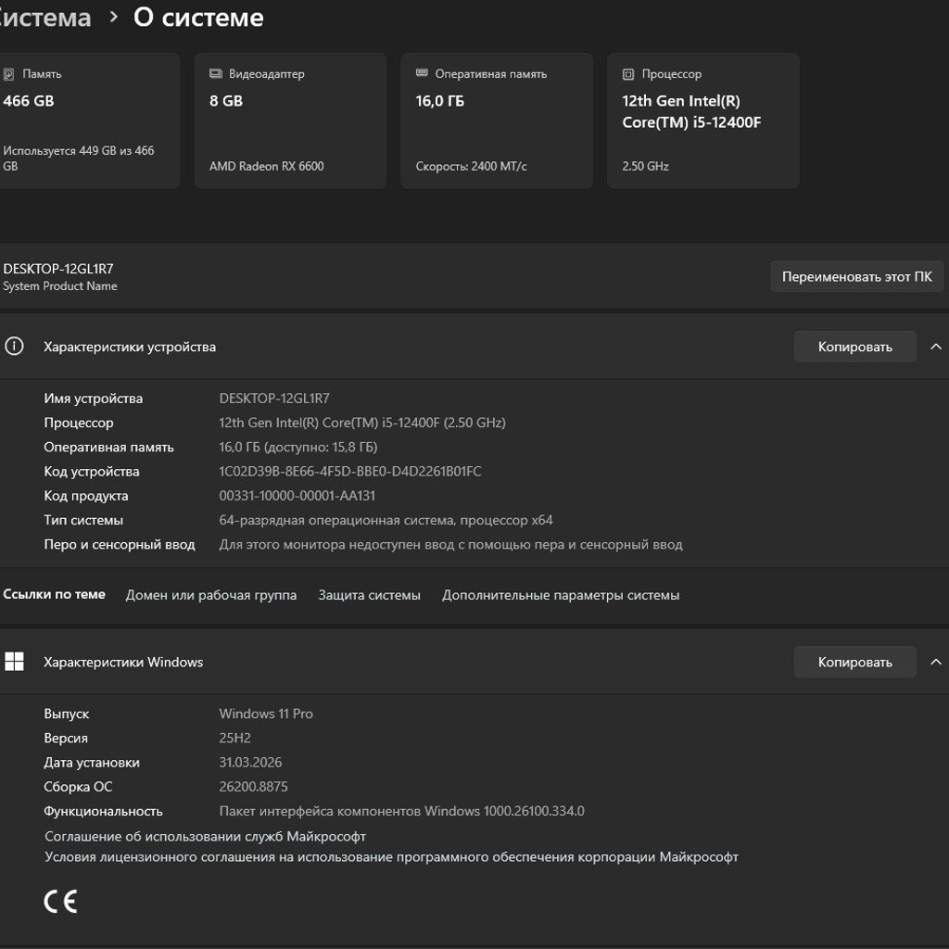This screenshot has width=949, height=949.
Task: Click the Код продукта label
Action: pos(86,496)
